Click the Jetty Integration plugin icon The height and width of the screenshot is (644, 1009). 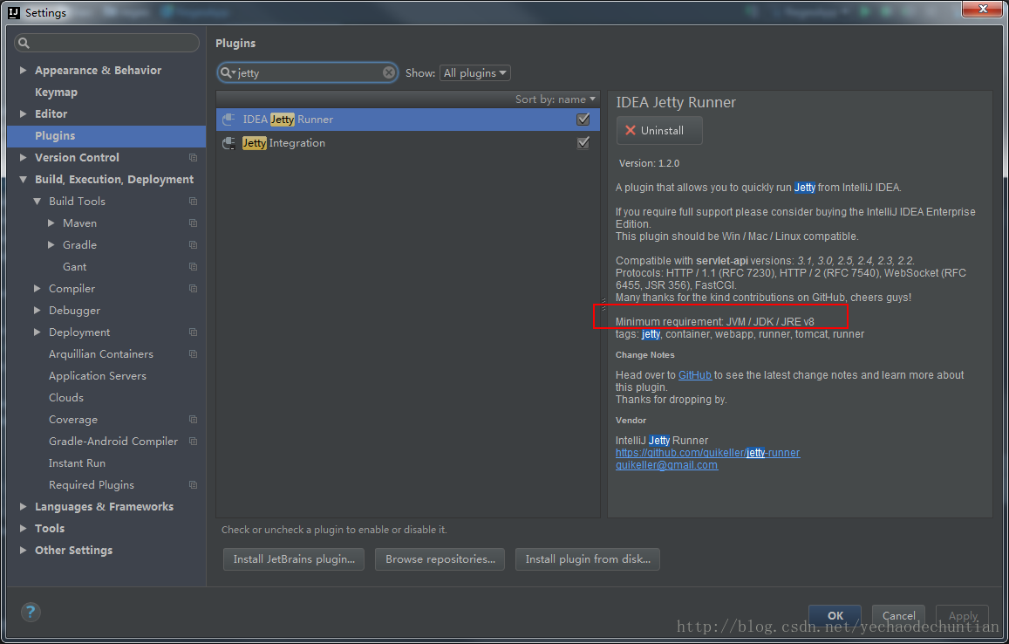tap(228, 143)
